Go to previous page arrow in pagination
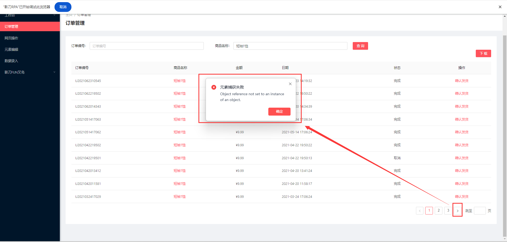The height and width of the screenshot is (242, 507). [420, 211]
